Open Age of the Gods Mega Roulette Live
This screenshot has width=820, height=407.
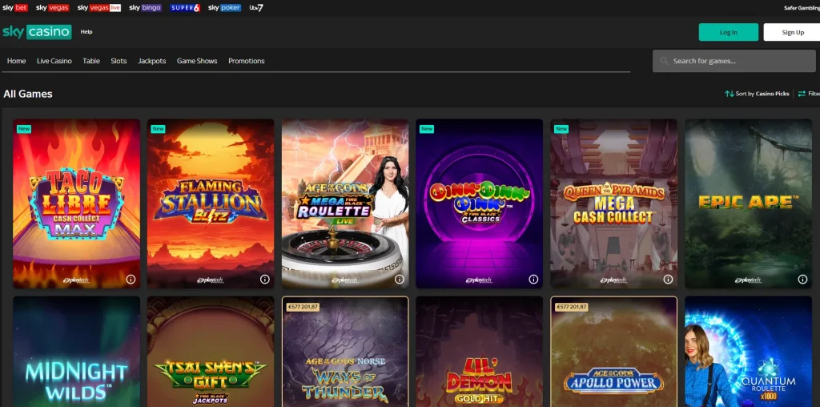(x=345, y=203)
